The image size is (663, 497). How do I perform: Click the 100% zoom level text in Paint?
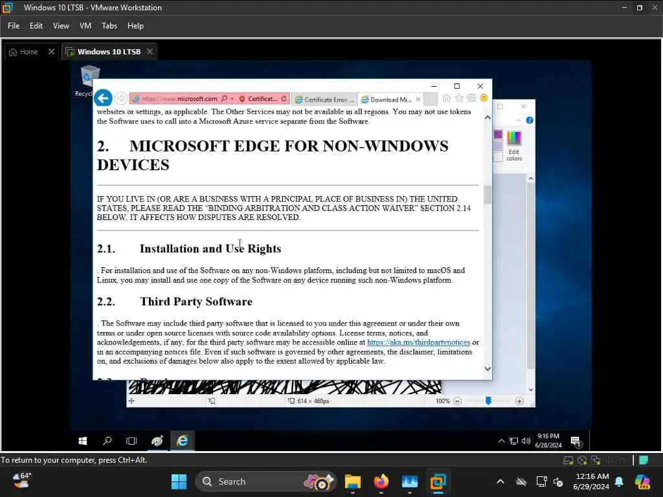pyautogui.click(x=442, y=401)
